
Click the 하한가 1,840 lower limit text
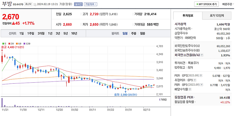coord(108,25)
